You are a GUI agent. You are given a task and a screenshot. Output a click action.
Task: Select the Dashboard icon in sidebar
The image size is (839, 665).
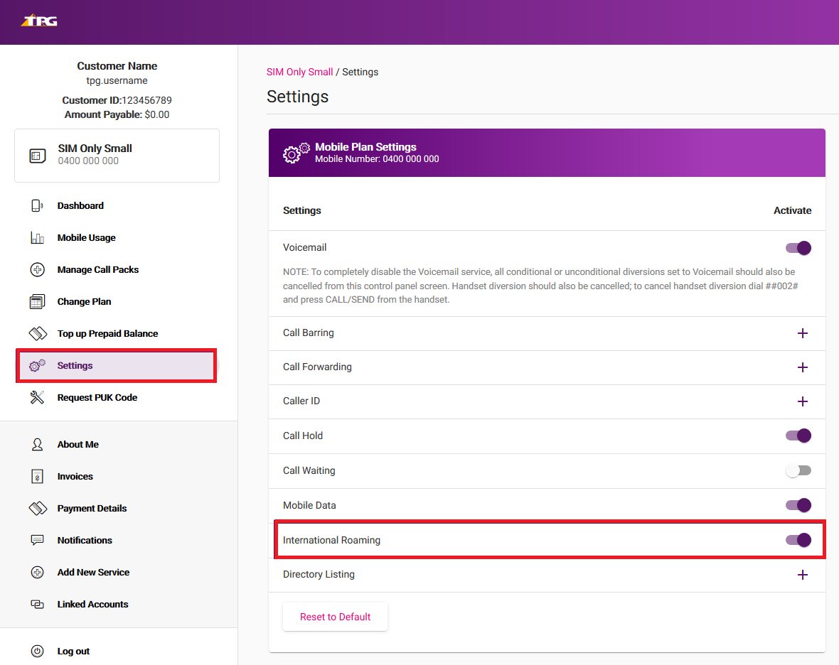tap(38, 205)
